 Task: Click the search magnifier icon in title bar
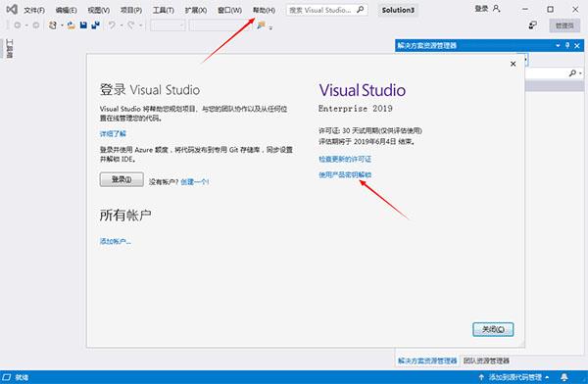[x=360, y=10]
